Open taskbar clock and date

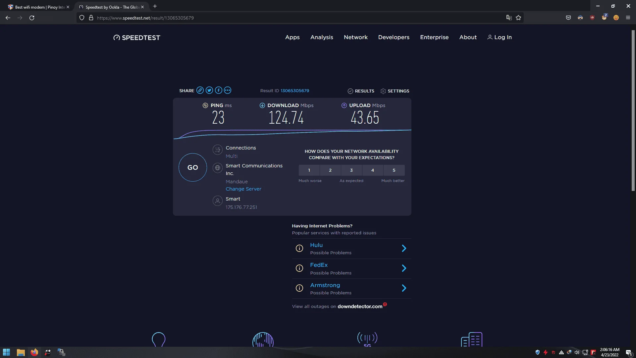click(x=609, y=352)
